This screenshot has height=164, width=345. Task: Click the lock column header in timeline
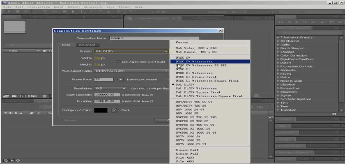[21, 113]
